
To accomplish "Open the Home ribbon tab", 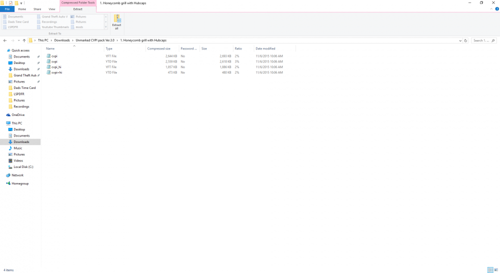I will point(22,9).
